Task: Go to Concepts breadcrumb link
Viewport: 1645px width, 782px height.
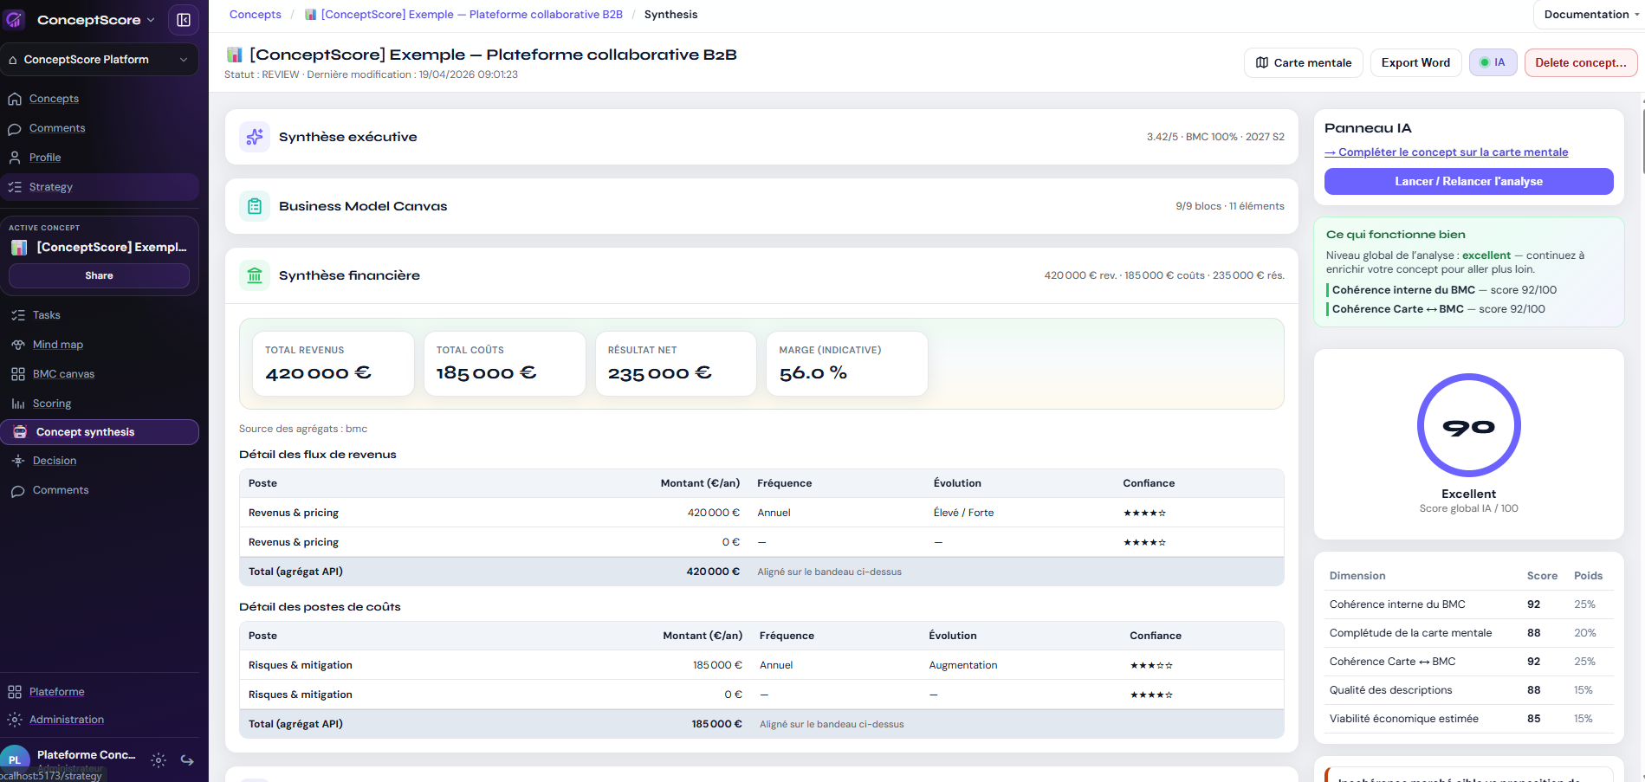Action: pyautogui.click(x=256, y=15)
